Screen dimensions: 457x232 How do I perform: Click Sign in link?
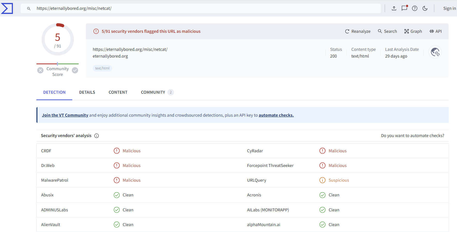[450, 8]
